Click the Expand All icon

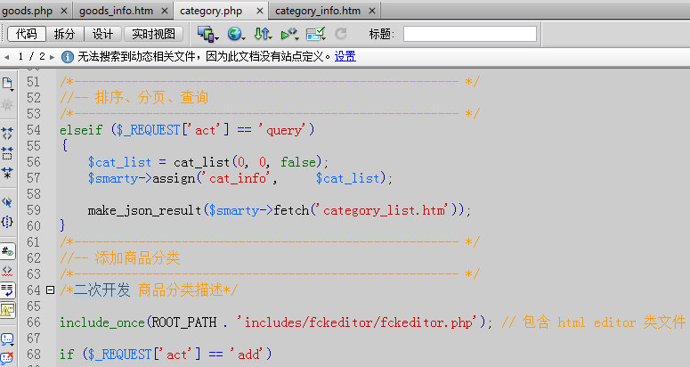[x=7, y=173]
